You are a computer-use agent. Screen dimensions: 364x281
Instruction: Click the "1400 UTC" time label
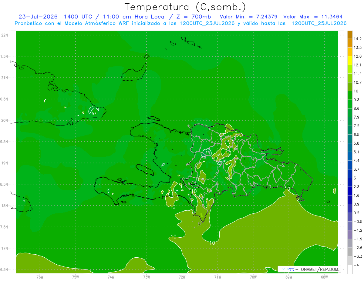(x=79, y=17)
